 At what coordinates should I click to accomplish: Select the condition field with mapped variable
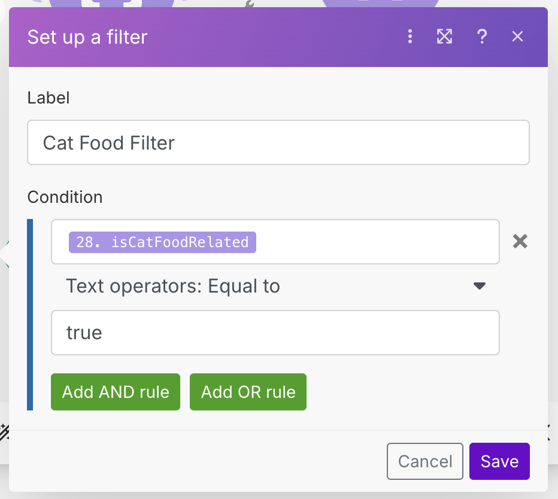pos(275,242)
